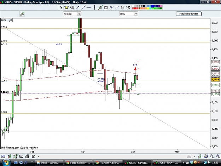Expand quick launch double-chevron overflow

tap(32, 162)
